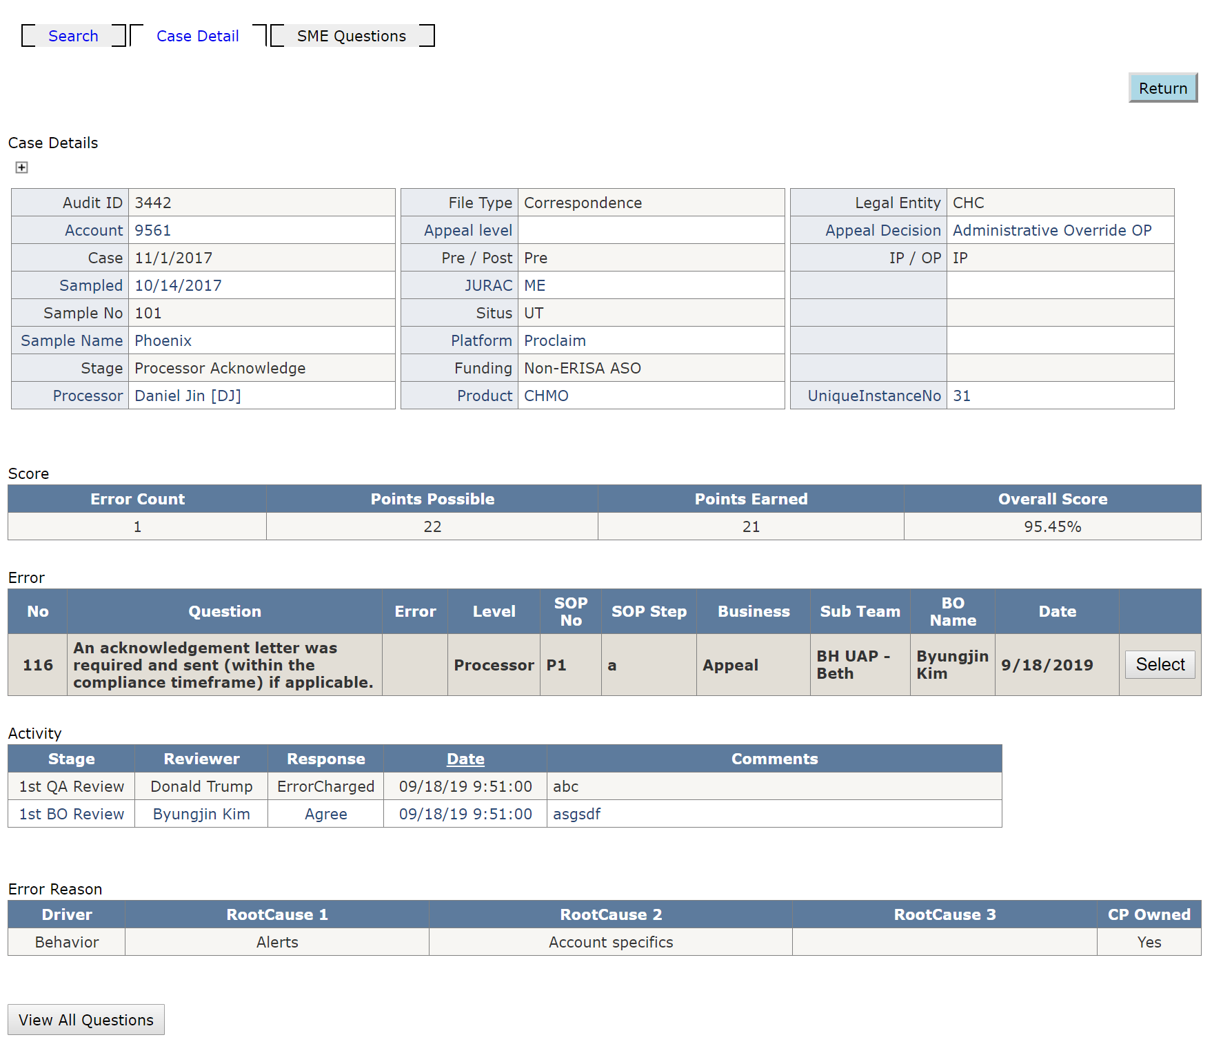The width and height of the screenshot is (1212, 1044).
Task: Click the Comments column header
Action: pyautogui.click(x=774, y=759)
